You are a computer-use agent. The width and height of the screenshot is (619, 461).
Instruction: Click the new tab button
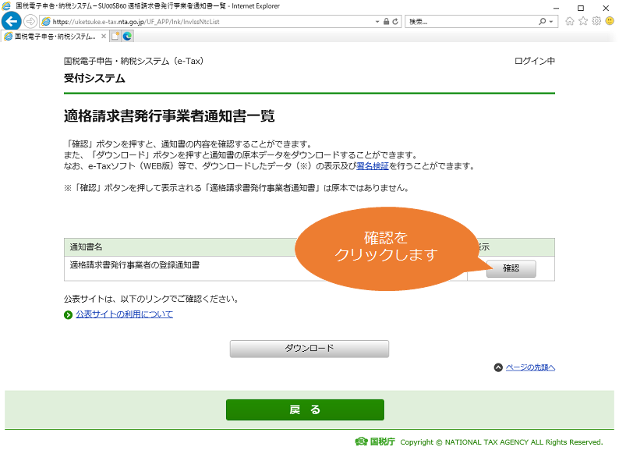[115, 36]
